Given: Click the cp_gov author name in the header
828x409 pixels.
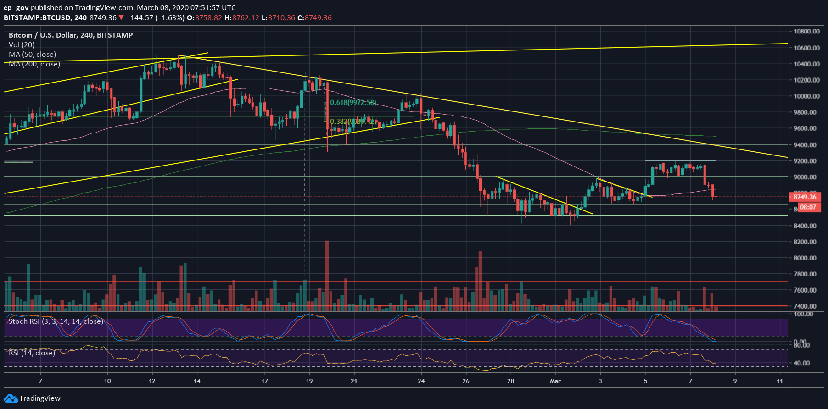Looking at the screenshot, I should click(17, 8).
